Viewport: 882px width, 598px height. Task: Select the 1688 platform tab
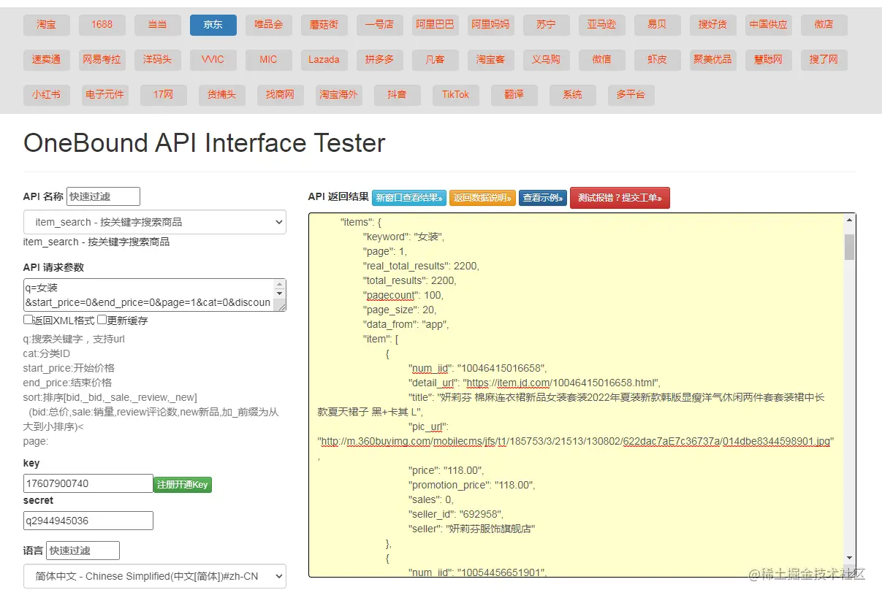[x=102, y=25]
